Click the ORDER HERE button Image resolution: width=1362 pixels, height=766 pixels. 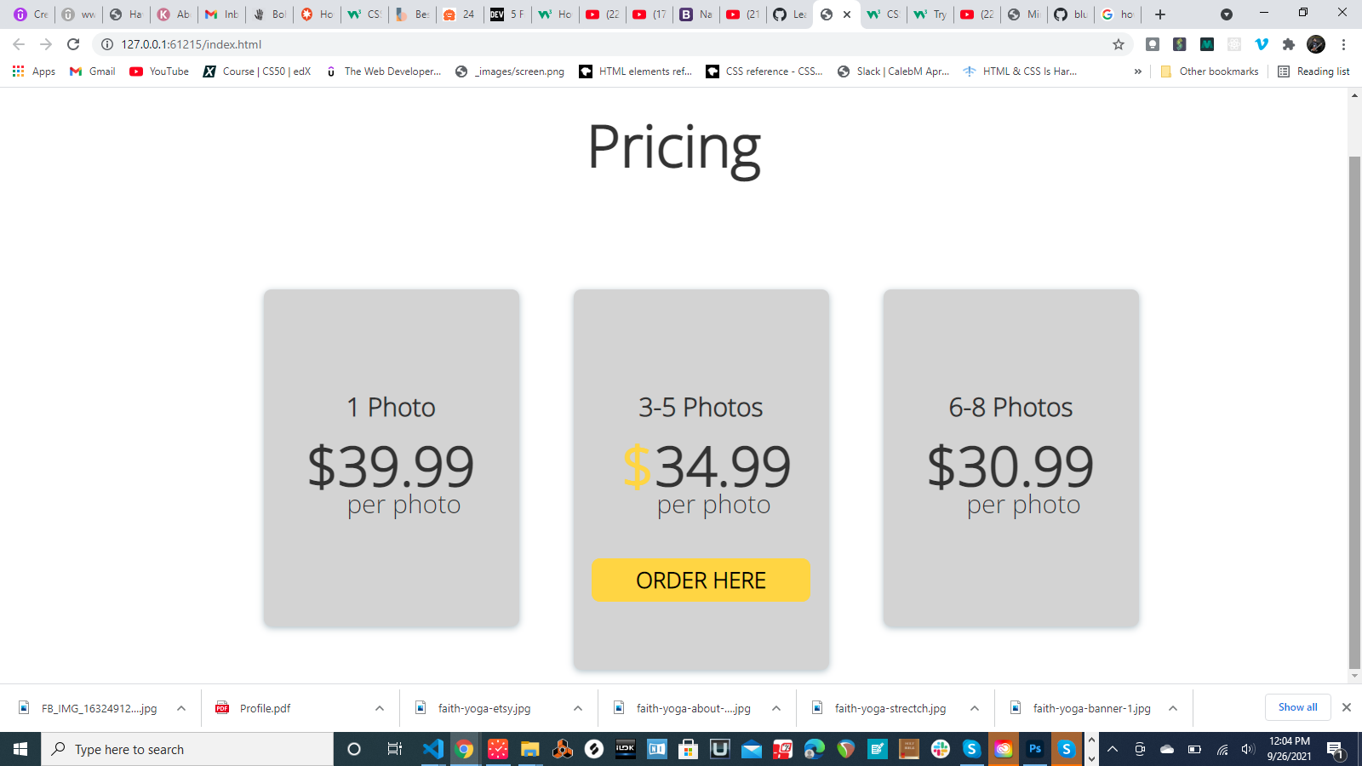[x=701, y=580]
